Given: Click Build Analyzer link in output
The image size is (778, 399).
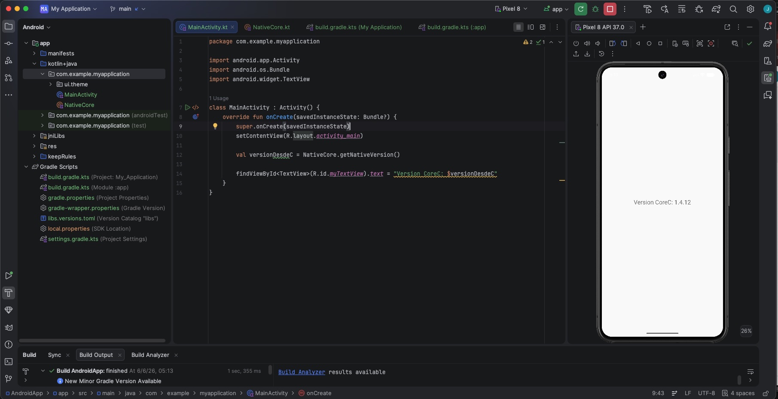Looking at the screenshot, I should pos(302,372).
